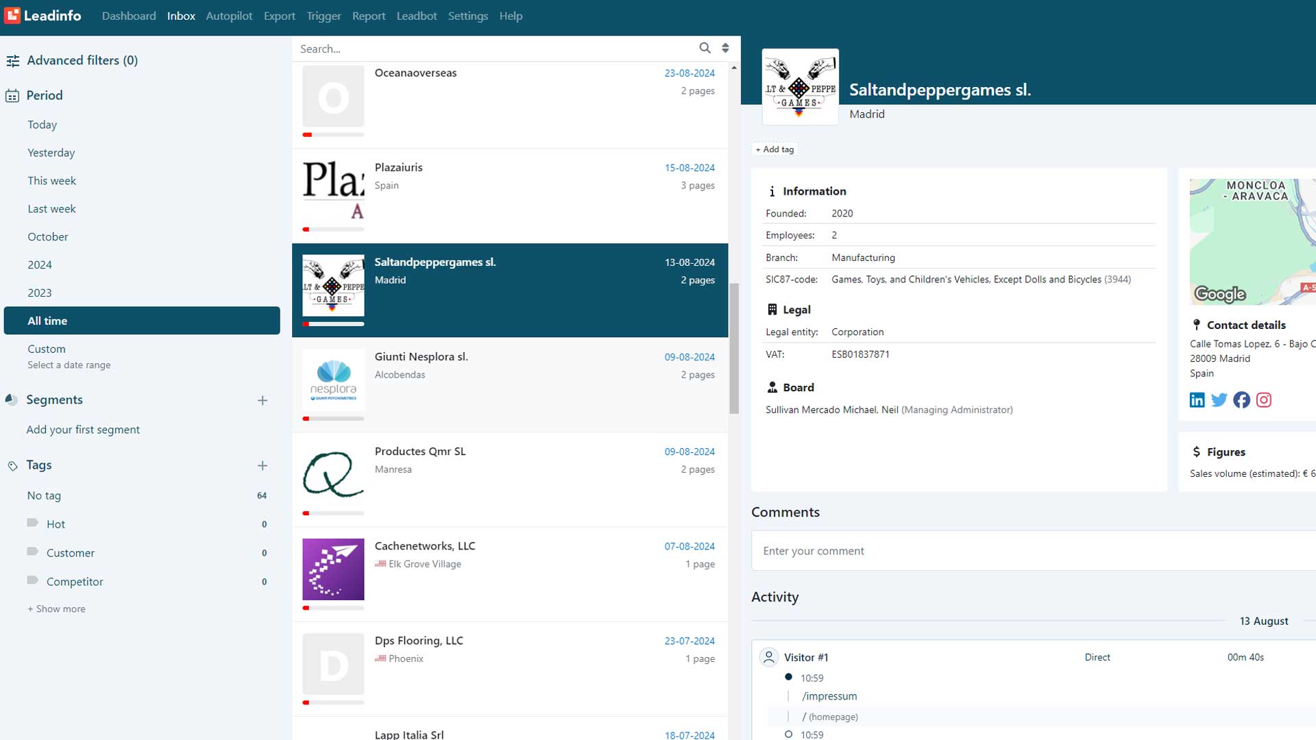Open the company LinkedIn page

pyautogui.click(x=1197, y=400)
